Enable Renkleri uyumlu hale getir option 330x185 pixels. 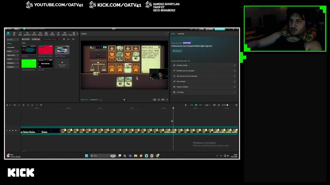235,71
